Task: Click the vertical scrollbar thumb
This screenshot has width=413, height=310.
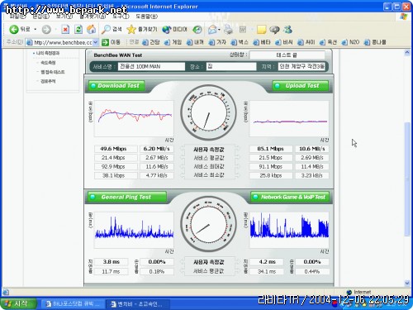Action: [x=407, y=179]
